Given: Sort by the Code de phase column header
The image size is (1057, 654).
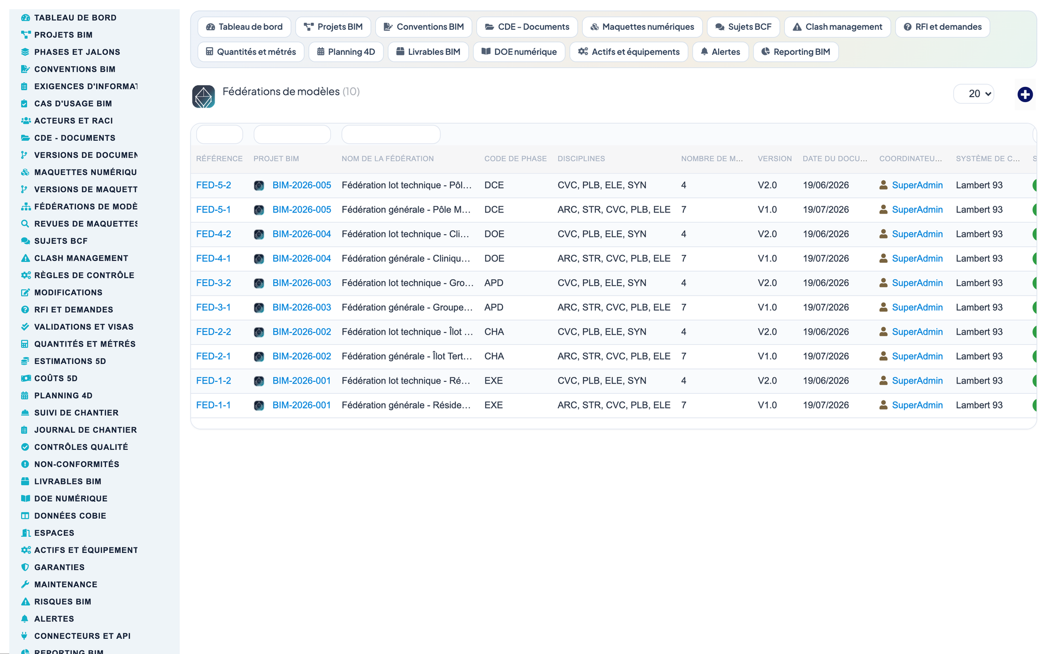Looking at the screenshot, I should [515, 159].
